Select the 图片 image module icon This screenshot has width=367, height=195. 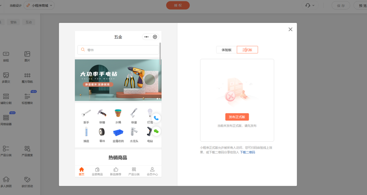[x=27, y=54]
